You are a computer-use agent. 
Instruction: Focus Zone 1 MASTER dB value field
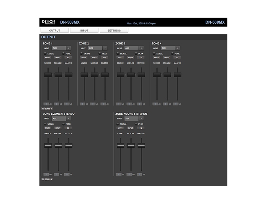click(x=67, y=104)
